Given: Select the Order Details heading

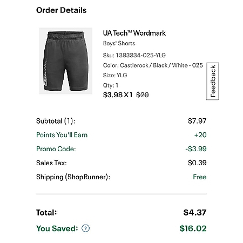Looking at the screenshot, I should coord(62,10).
